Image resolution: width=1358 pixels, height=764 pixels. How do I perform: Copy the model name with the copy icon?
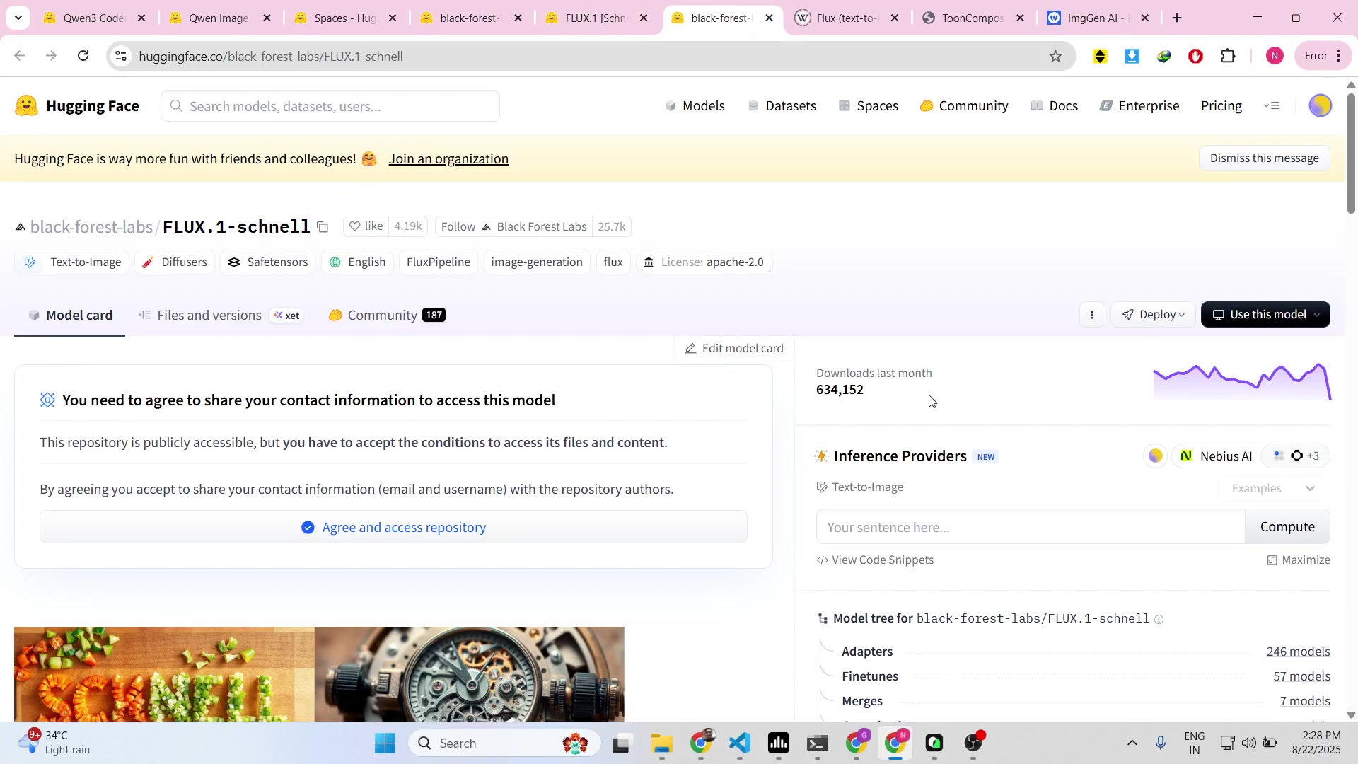[323, 227]
